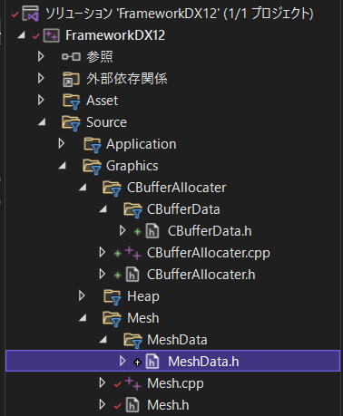Image resolution: width=343 pixels, height=416 pixels.
Task: Select the Source folder name
Action: click(x=106, y=122)
